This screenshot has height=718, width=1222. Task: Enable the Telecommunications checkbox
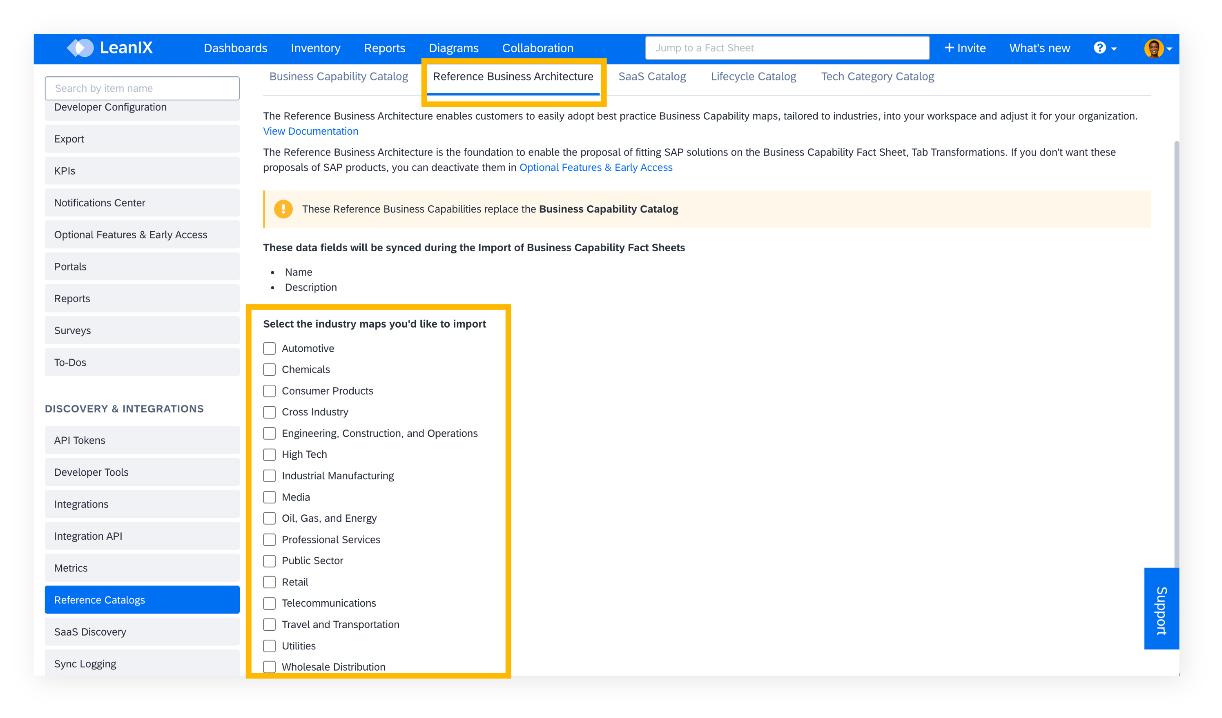coord(270,603)
